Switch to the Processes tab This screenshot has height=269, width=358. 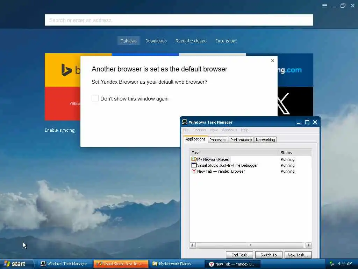pyautogui.click(x=218, y=140)
